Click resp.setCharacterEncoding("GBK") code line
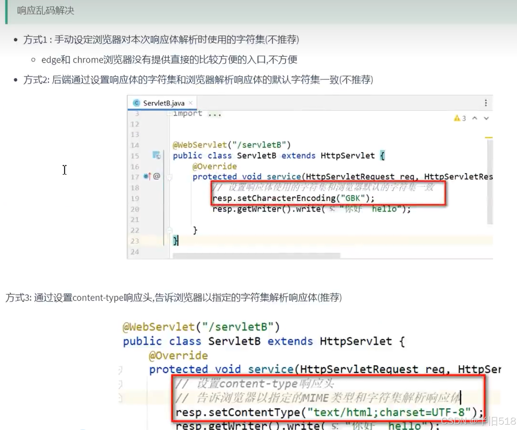 click(x=293, y=198)
